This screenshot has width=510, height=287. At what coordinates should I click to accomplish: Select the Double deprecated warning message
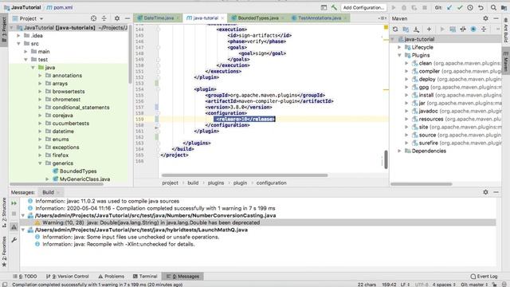(x=151, y=222)
